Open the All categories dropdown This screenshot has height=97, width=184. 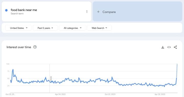coord(72,28)
